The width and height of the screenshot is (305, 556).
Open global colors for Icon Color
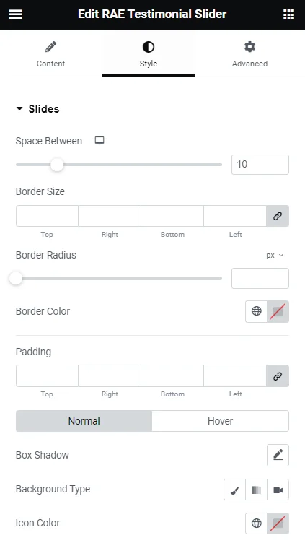point(257,523)
